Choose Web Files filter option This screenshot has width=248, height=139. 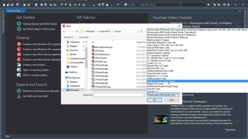coord(197,50)
